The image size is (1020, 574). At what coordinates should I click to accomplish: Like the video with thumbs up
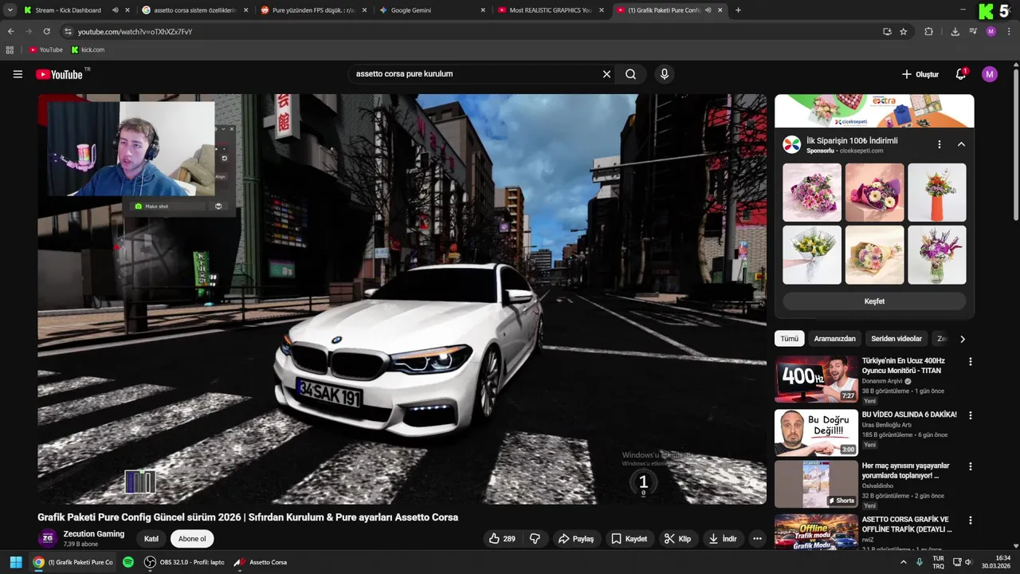click(x=502, y=539)
